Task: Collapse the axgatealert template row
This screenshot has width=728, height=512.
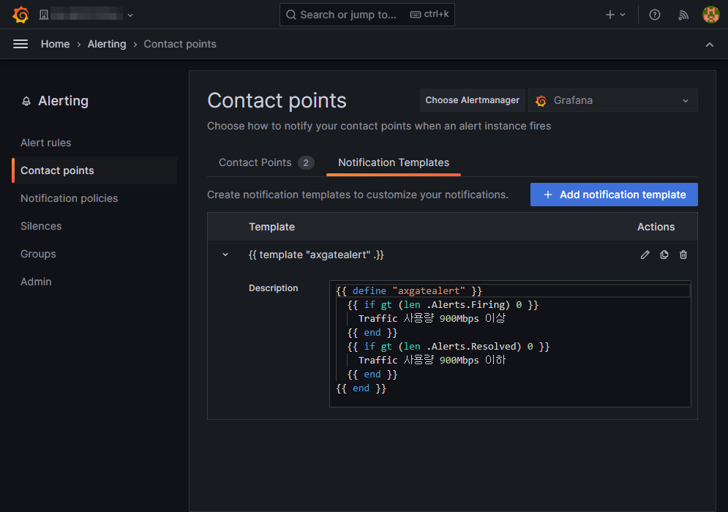Action: point(225,255)
